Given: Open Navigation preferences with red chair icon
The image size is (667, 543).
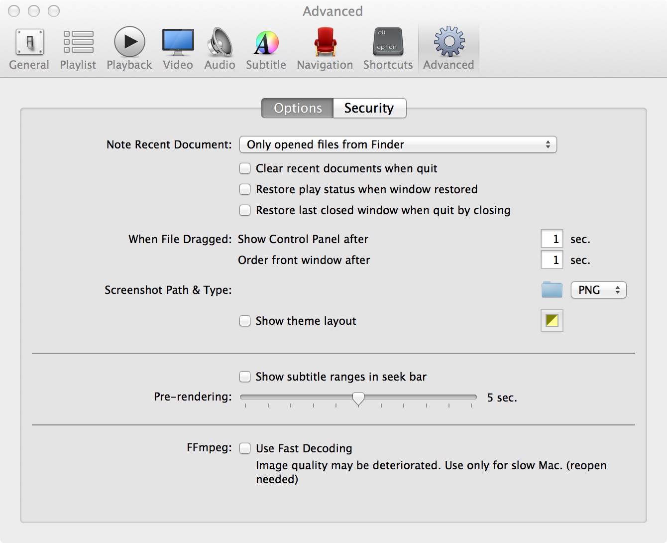Looking at the screenshot, I should pyautogui.click(x=325, y=49).
